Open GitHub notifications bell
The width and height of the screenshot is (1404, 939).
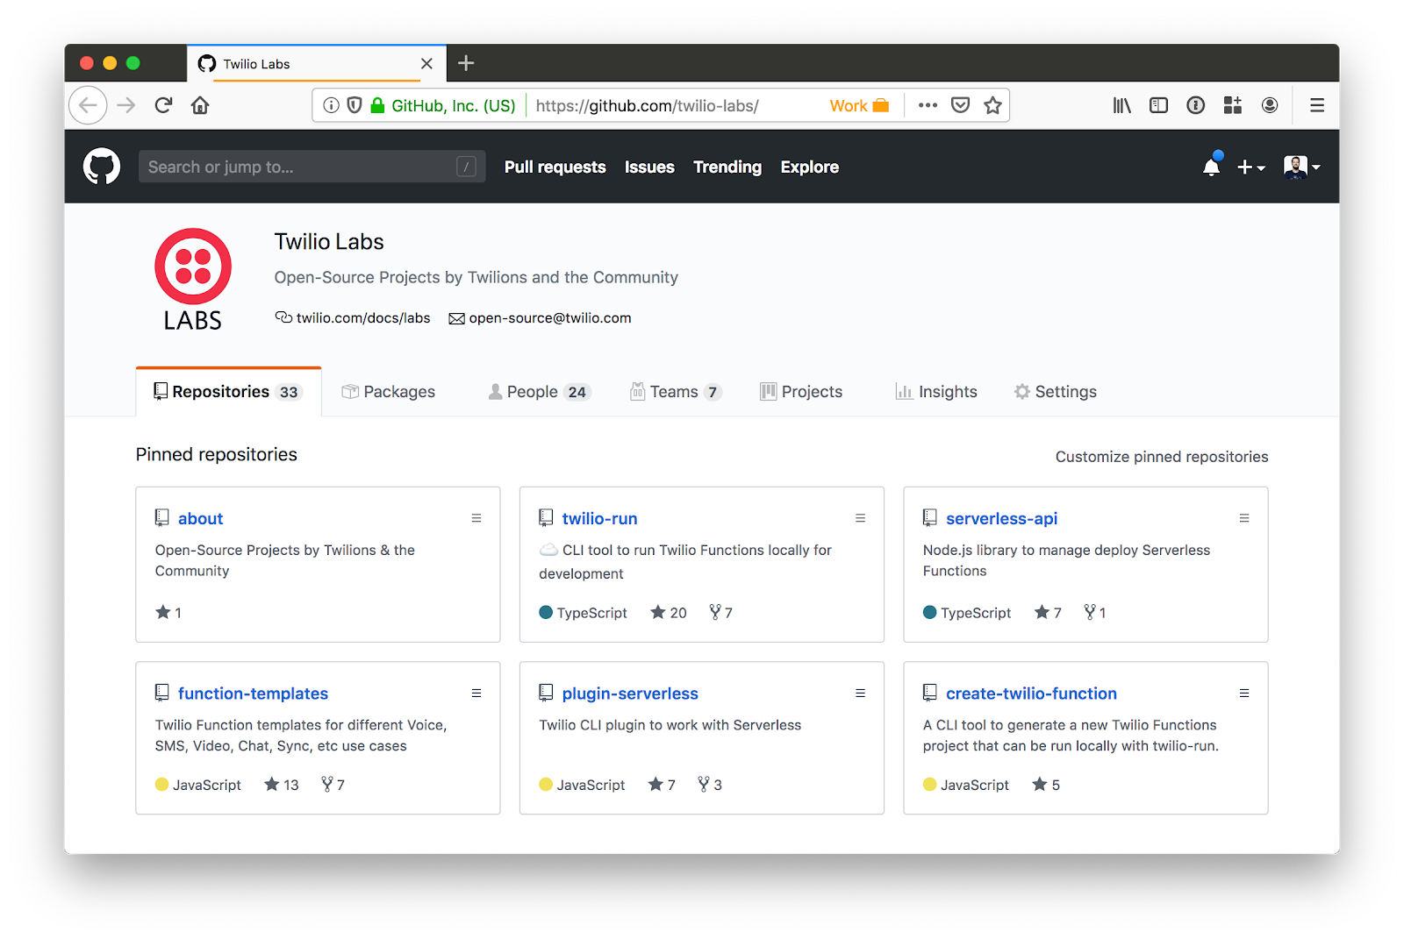click(x=1211, y=166)
